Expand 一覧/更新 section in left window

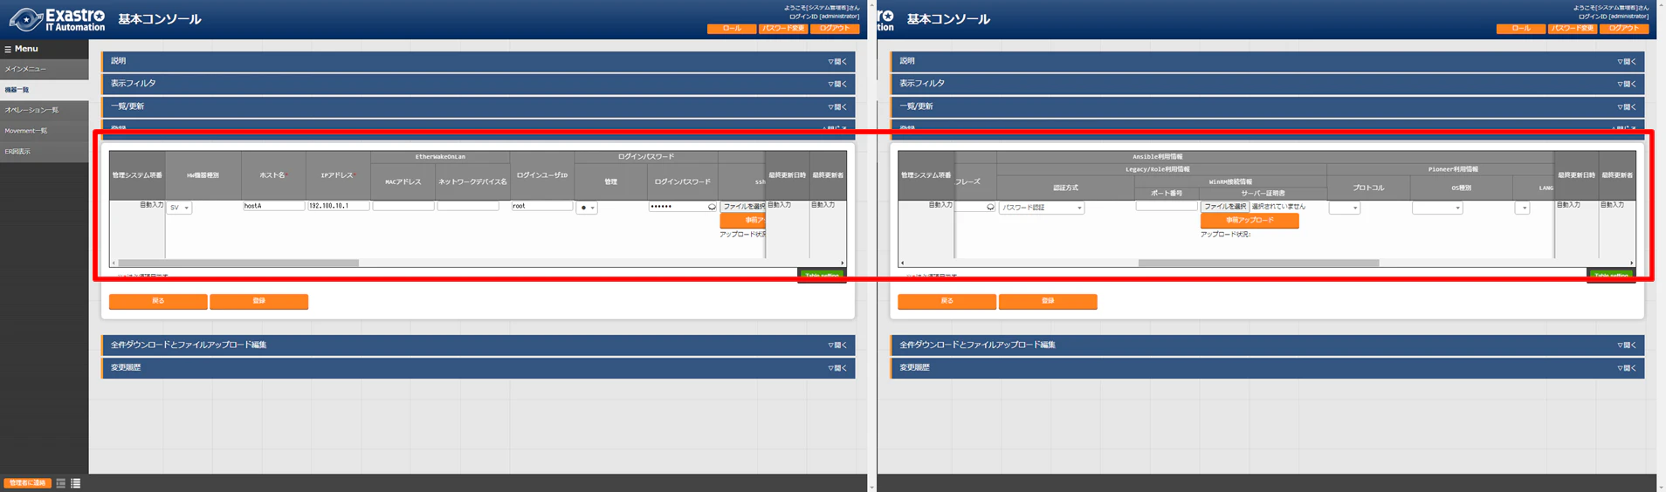pyautogui.click(x=478, y=106)
